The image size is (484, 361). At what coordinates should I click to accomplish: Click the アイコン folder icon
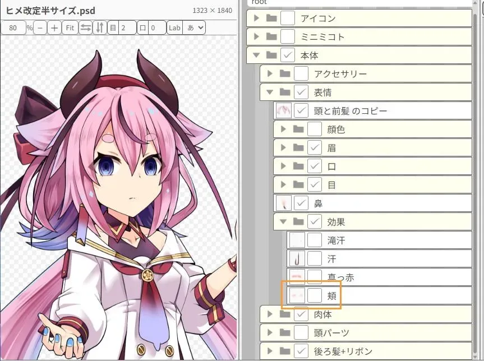(271, 18)
